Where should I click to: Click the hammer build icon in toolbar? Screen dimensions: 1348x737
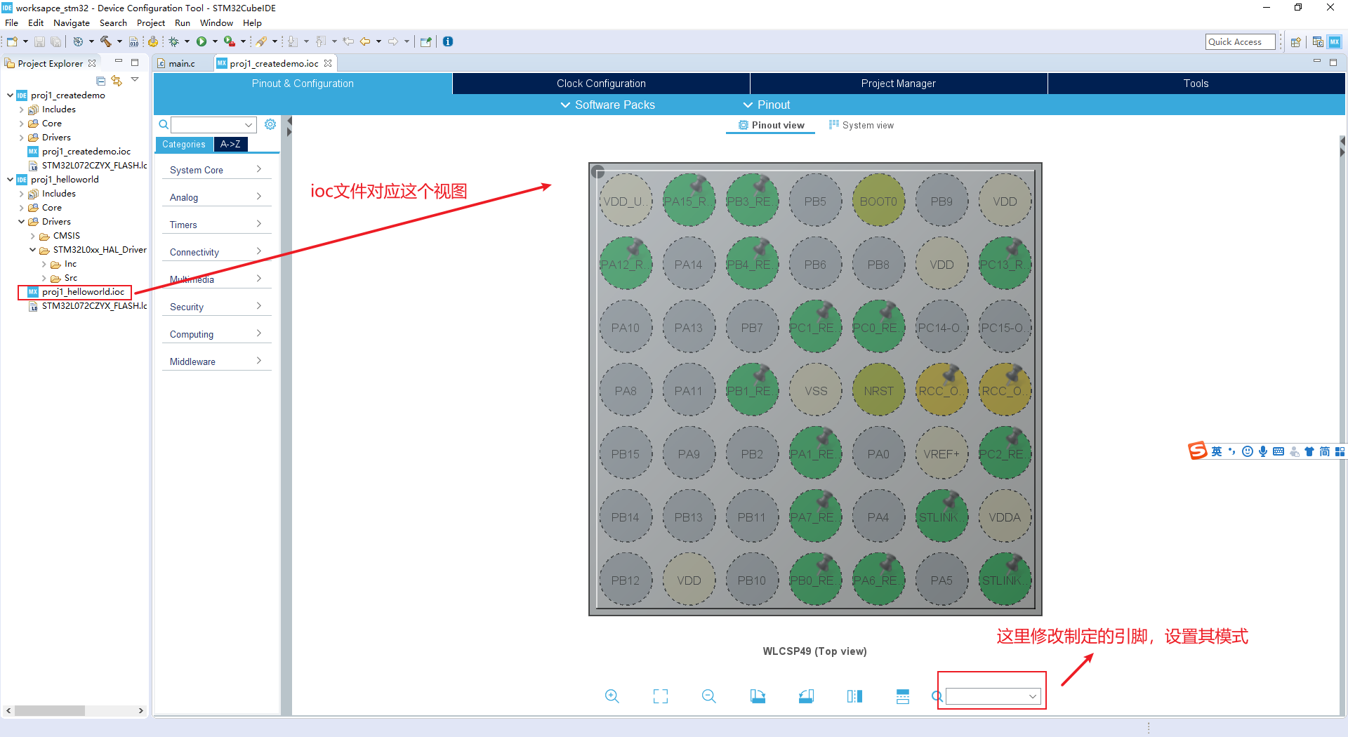[x=106, y=41]
